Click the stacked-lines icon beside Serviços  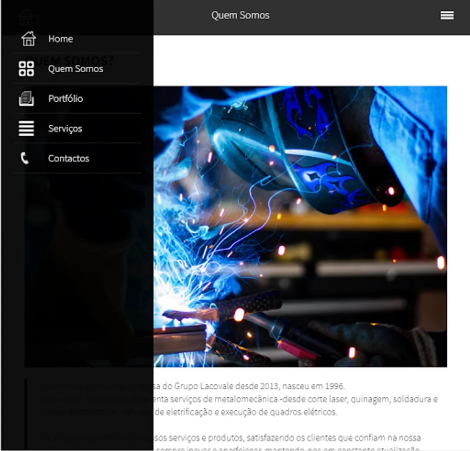tap(27, 128)
